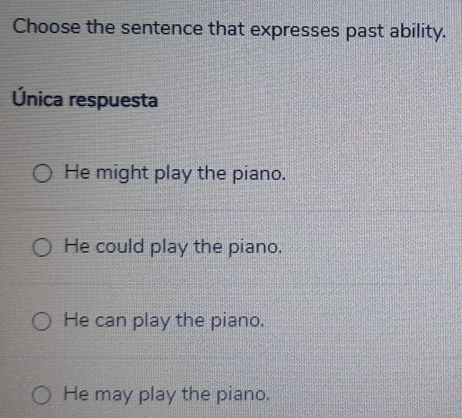Image resolution: width=462 pixels, height=418 pixels.
Task: Click the answer text 'He can play the piano.'
Action: (163, 321)
